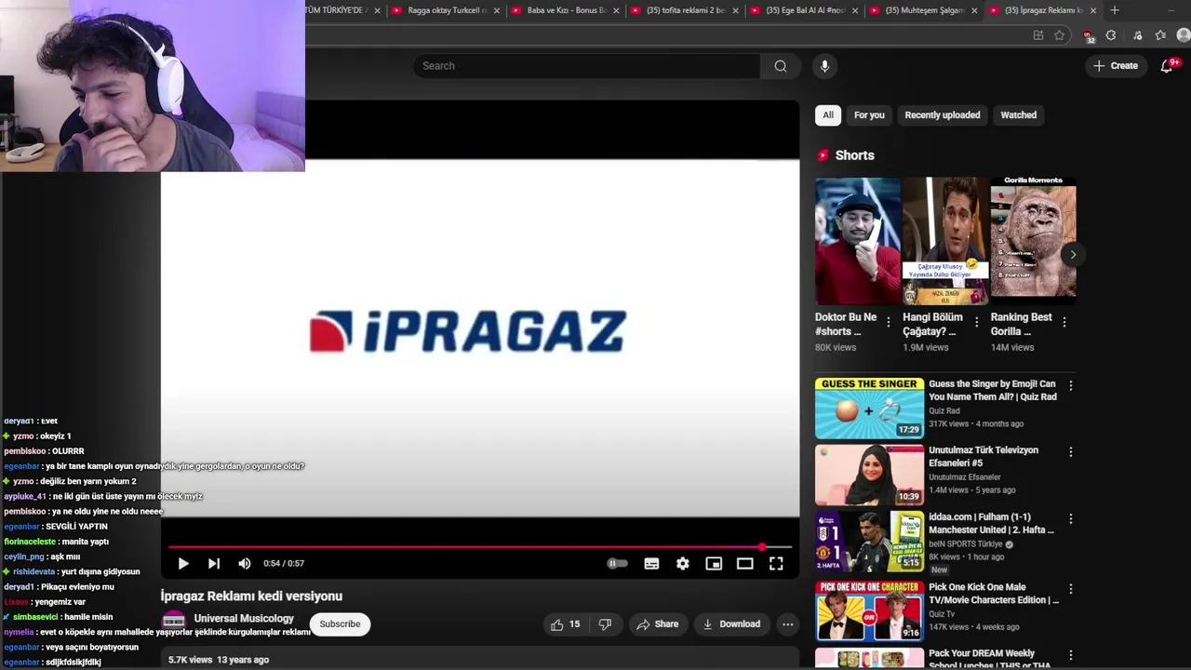
Task: Open Ranking Best Gorilla short thumbnail
Action: pos(1033,241)
